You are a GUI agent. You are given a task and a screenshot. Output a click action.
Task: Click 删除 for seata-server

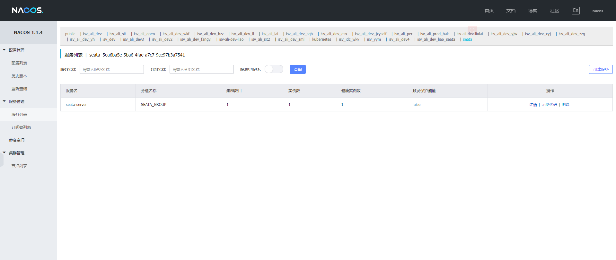pyautogui.click(x=566, y=105)
